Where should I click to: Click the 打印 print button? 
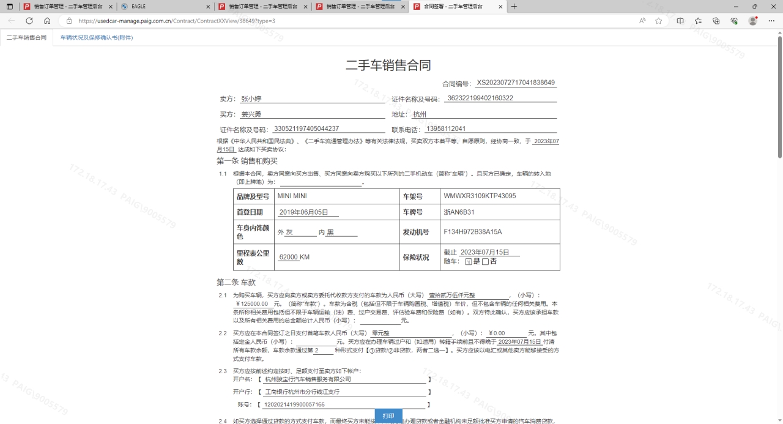tap(388, 416)
